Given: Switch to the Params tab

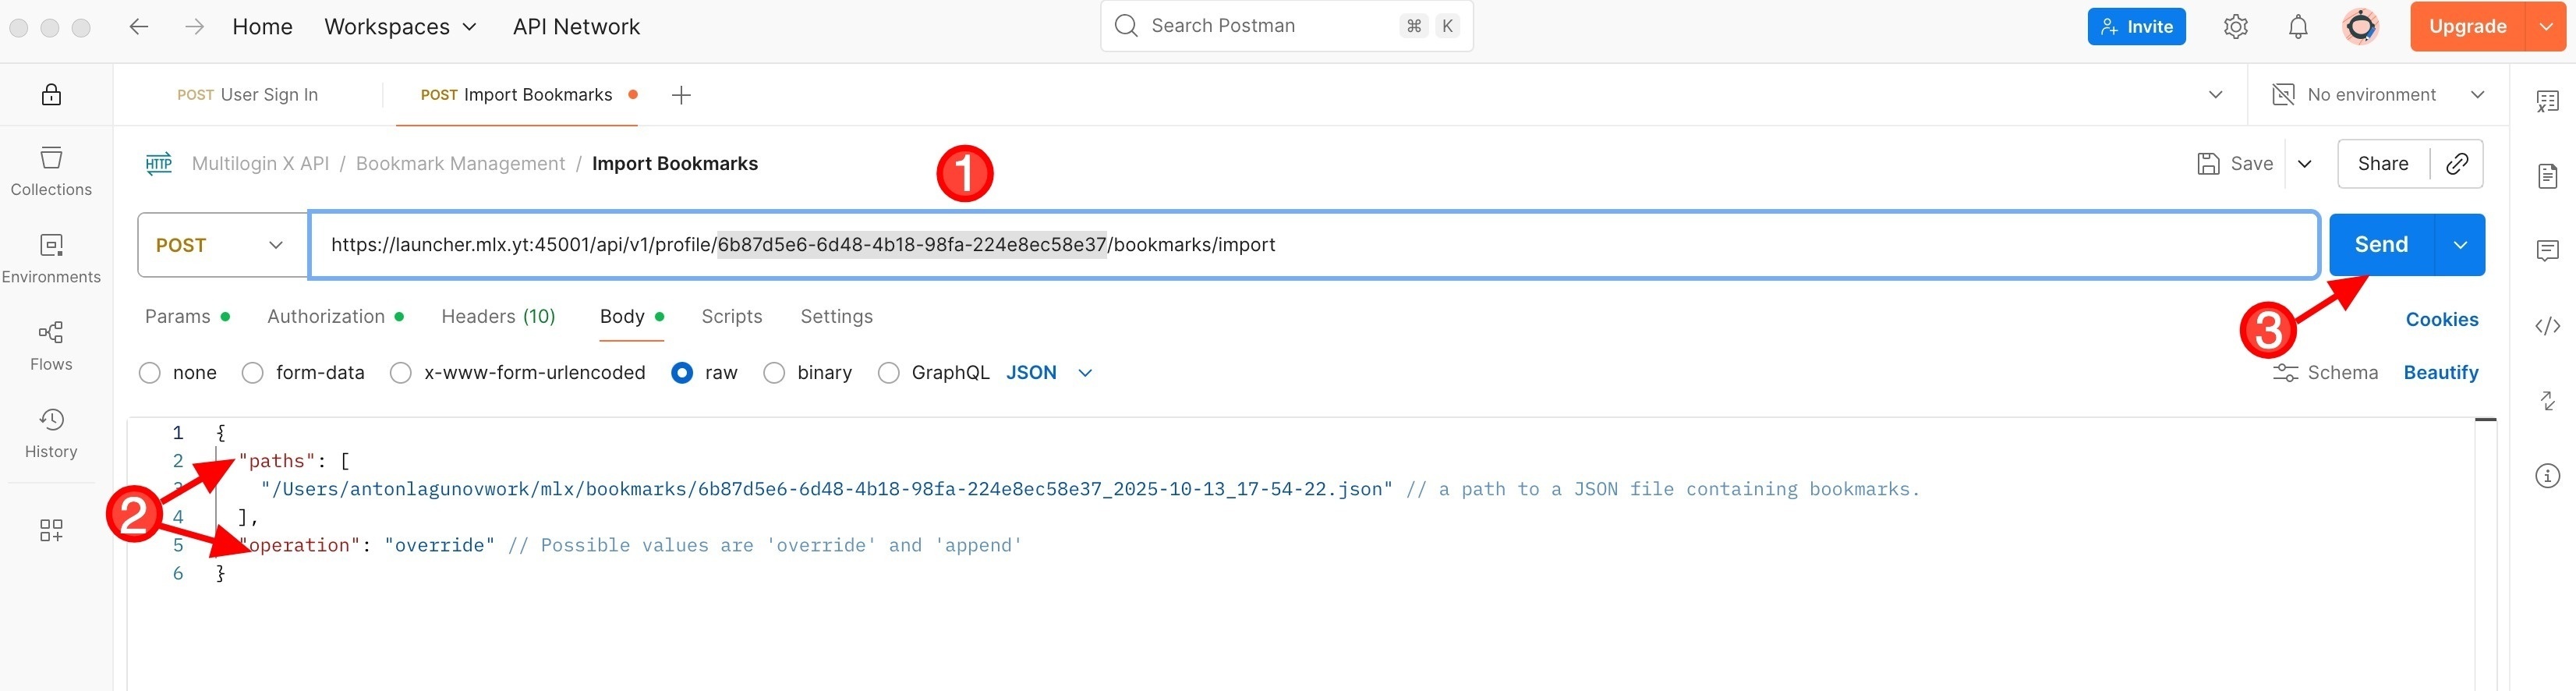Looking at the screenshot, I should (187, 317).
